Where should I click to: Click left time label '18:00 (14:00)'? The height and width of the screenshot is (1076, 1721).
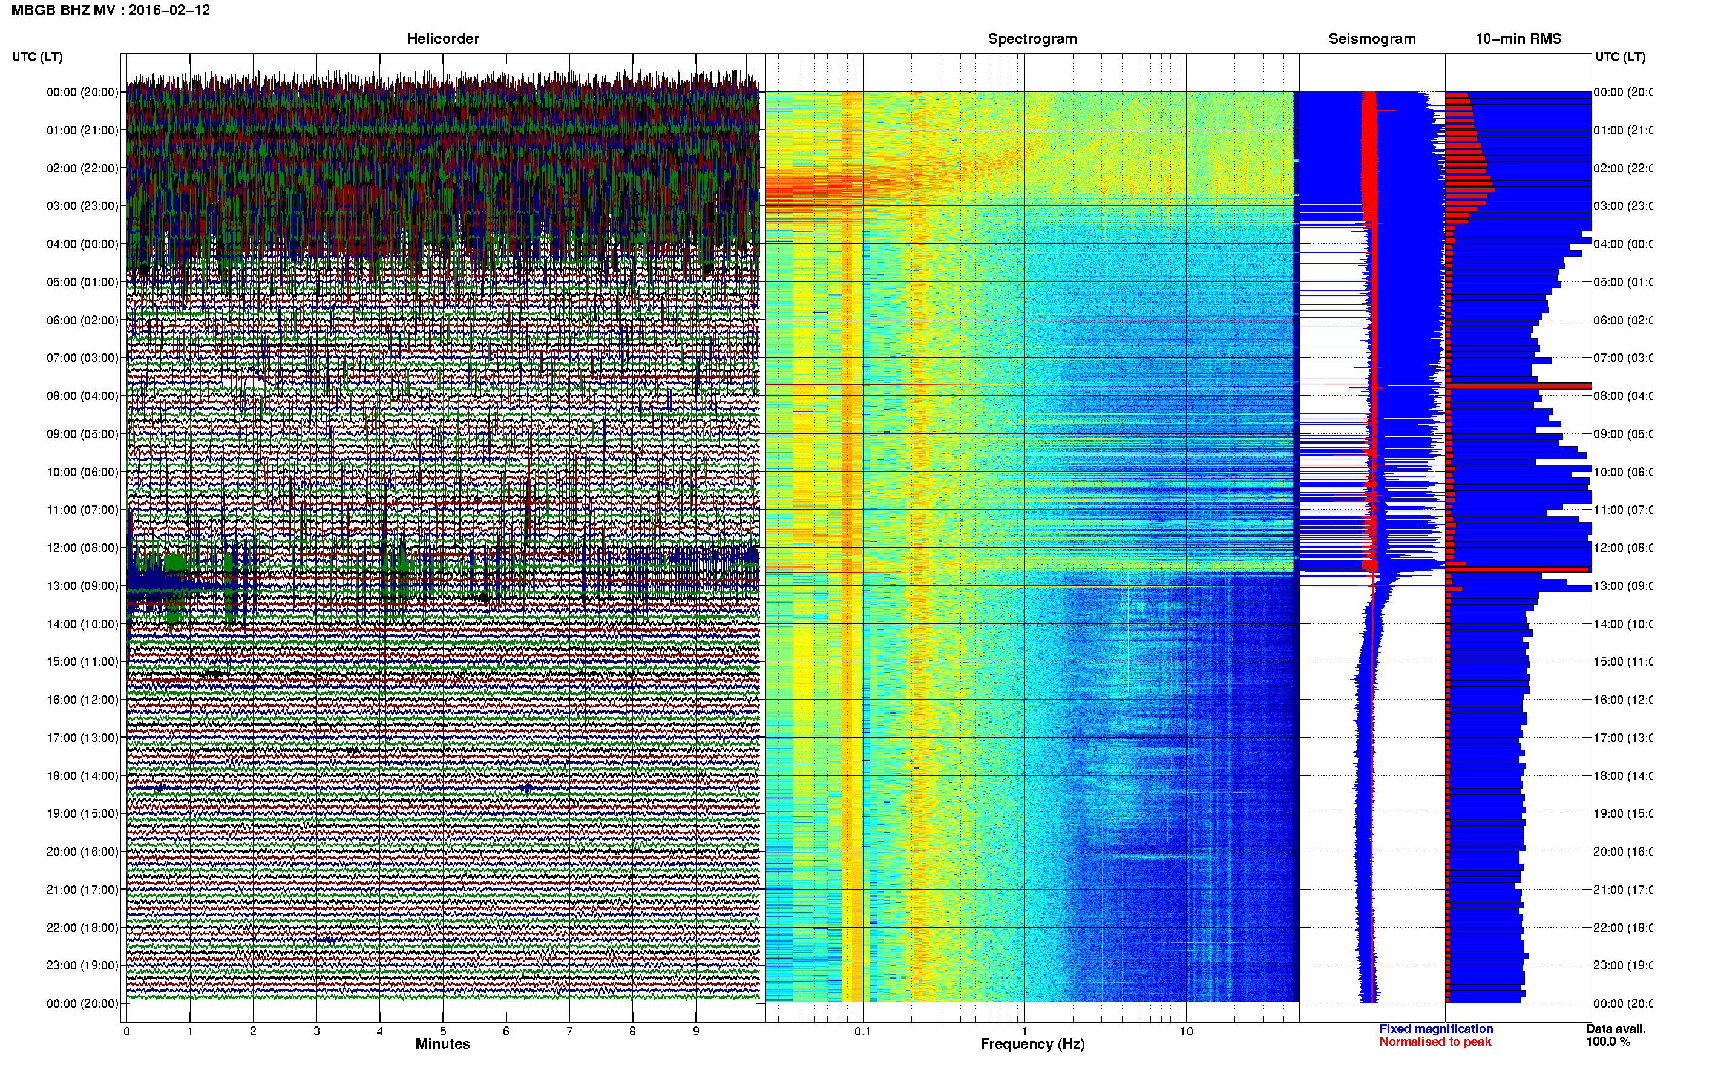point(82,776)
